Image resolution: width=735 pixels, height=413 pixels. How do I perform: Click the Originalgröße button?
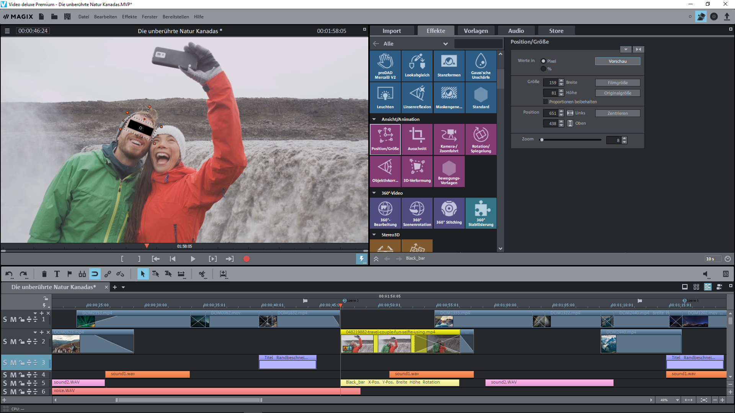(x=617, y=93)
